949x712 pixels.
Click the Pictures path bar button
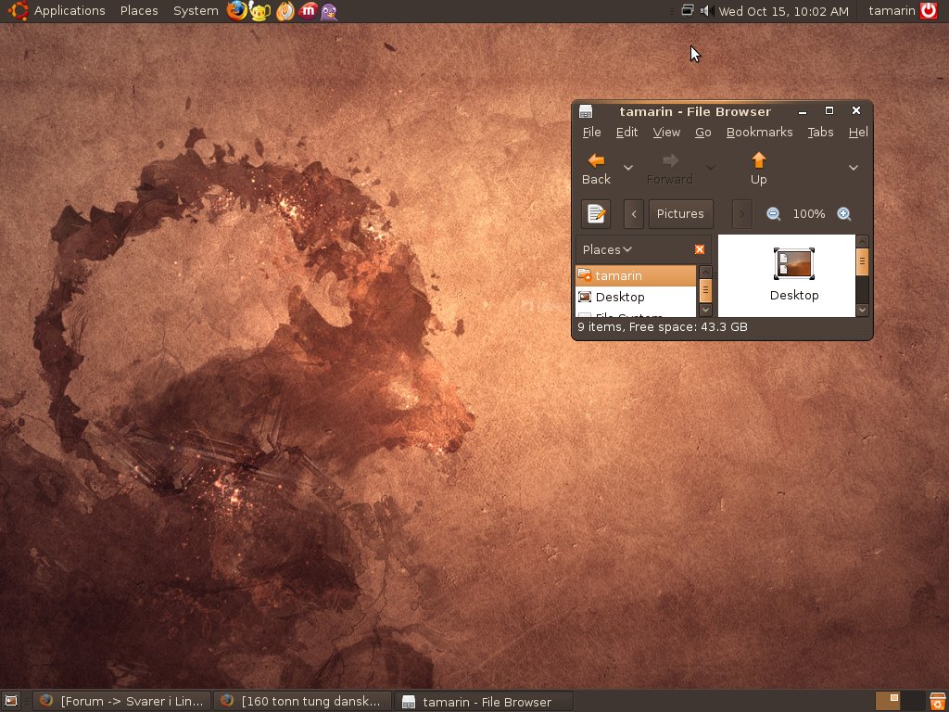coord(680,214)
